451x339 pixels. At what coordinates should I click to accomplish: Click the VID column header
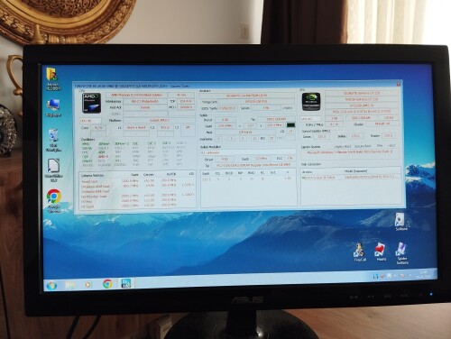191,174
